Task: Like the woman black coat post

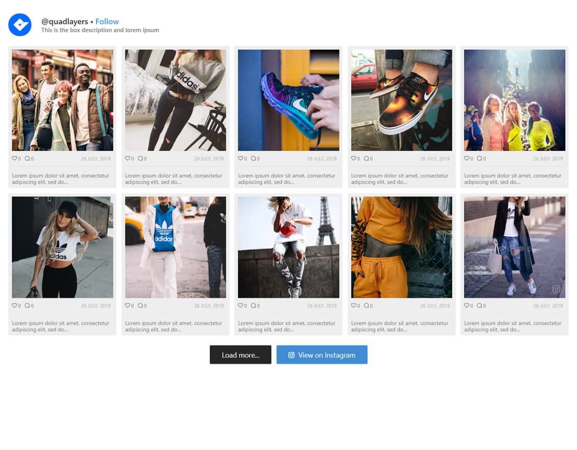Action: click(x=466, y=305)
